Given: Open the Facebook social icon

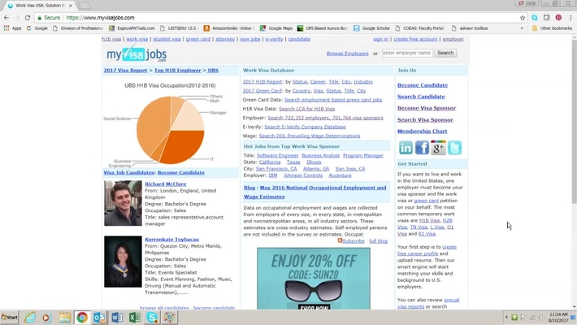Looking at the screenshot, I should coord(422,148).
